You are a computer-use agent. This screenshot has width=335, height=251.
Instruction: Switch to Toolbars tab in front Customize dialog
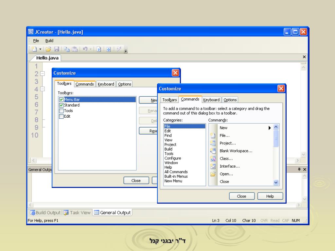click(170, 100)
